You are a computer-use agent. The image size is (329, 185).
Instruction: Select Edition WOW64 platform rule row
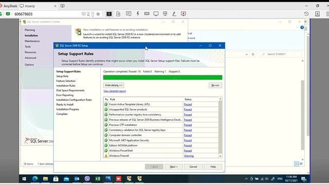[161, 145]
